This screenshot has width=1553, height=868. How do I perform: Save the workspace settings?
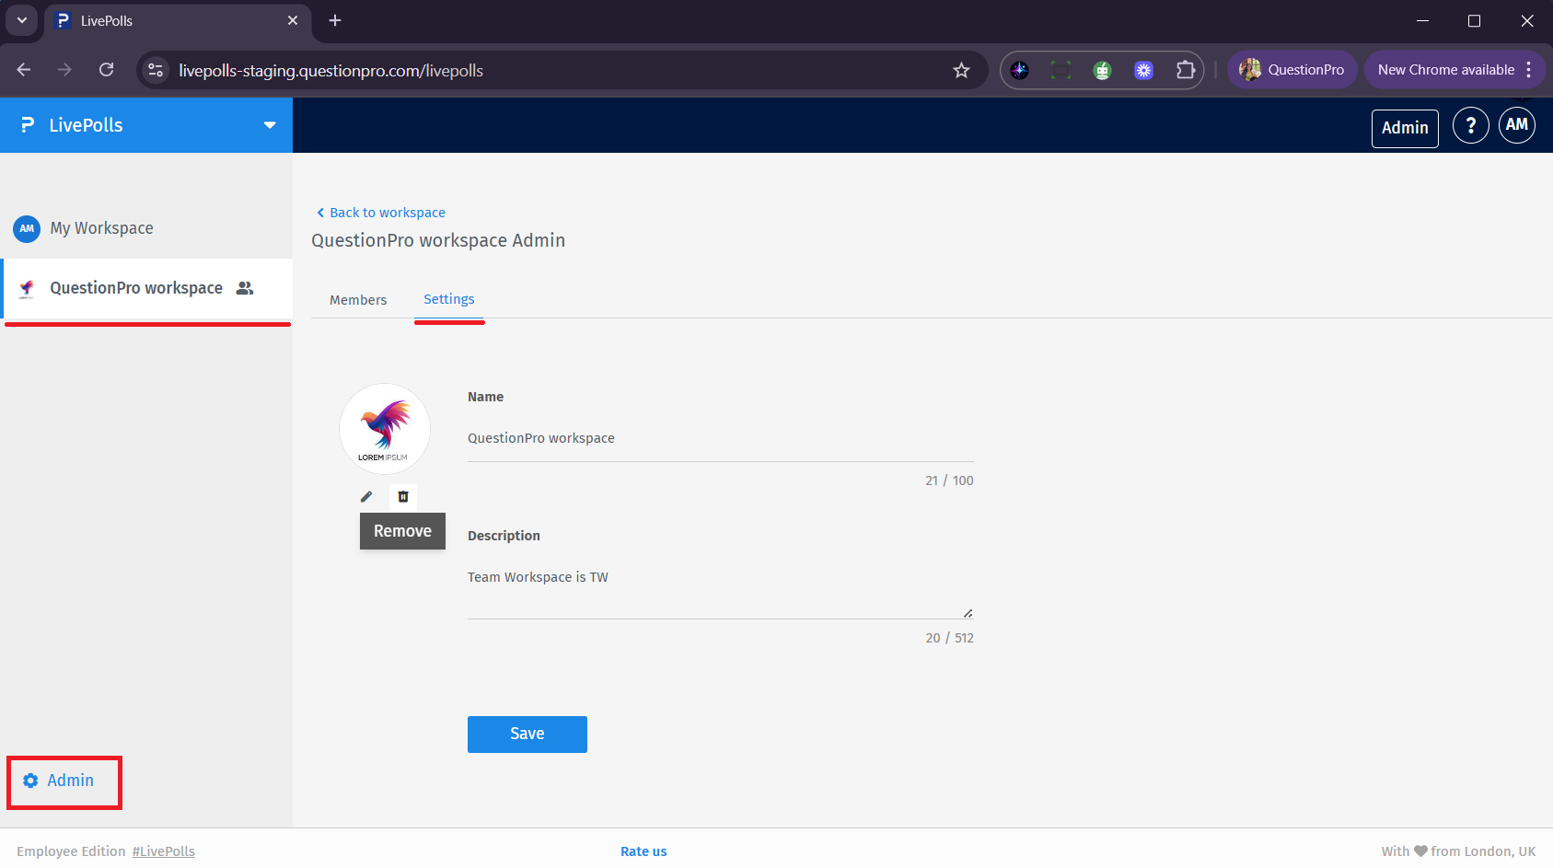(x=527, y=735)
